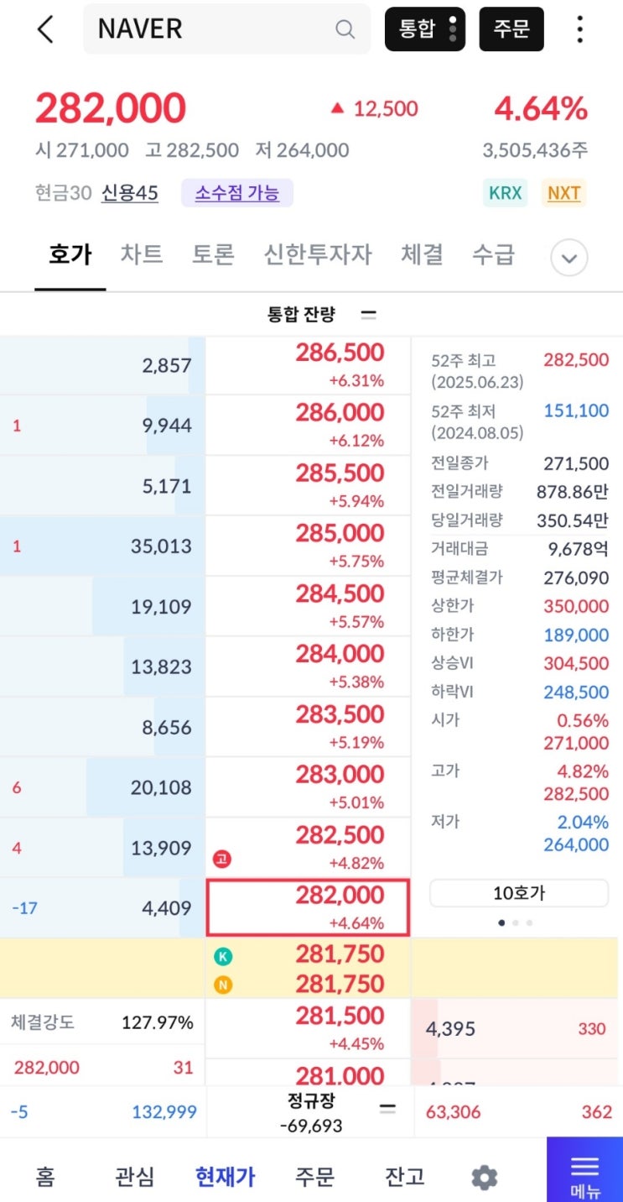Tap the 소수점 가능 badge
This screenshot has height=1202, width=623.
pyautogui.click(x=237, y=193)
